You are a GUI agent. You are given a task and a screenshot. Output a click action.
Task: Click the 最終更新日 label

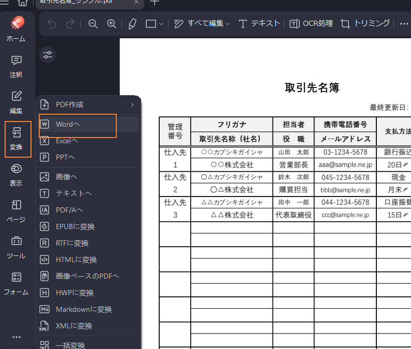[x=389, y=107]
